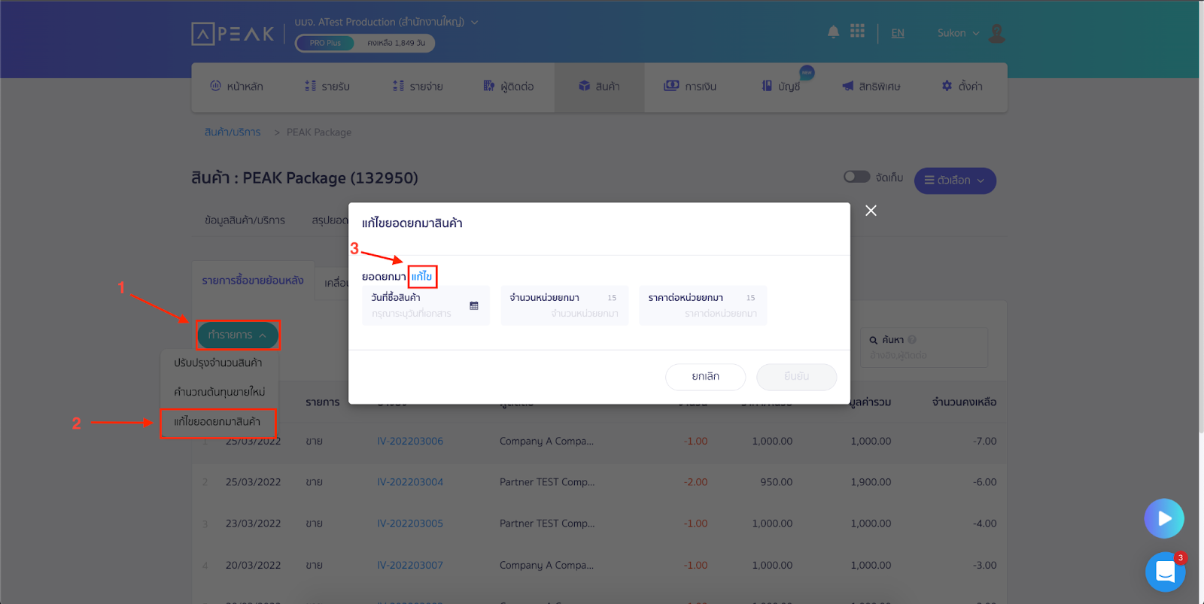The image size is (1204, 604).
Task: Click the ราคาต่อหน่วยยกมา price field
Action: pos(703,305)
